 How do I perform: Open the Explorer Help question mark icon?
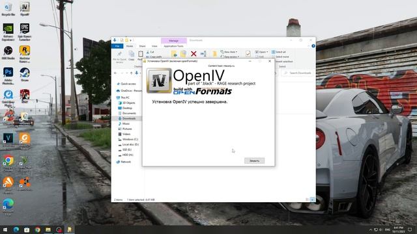tap(313, 46)
